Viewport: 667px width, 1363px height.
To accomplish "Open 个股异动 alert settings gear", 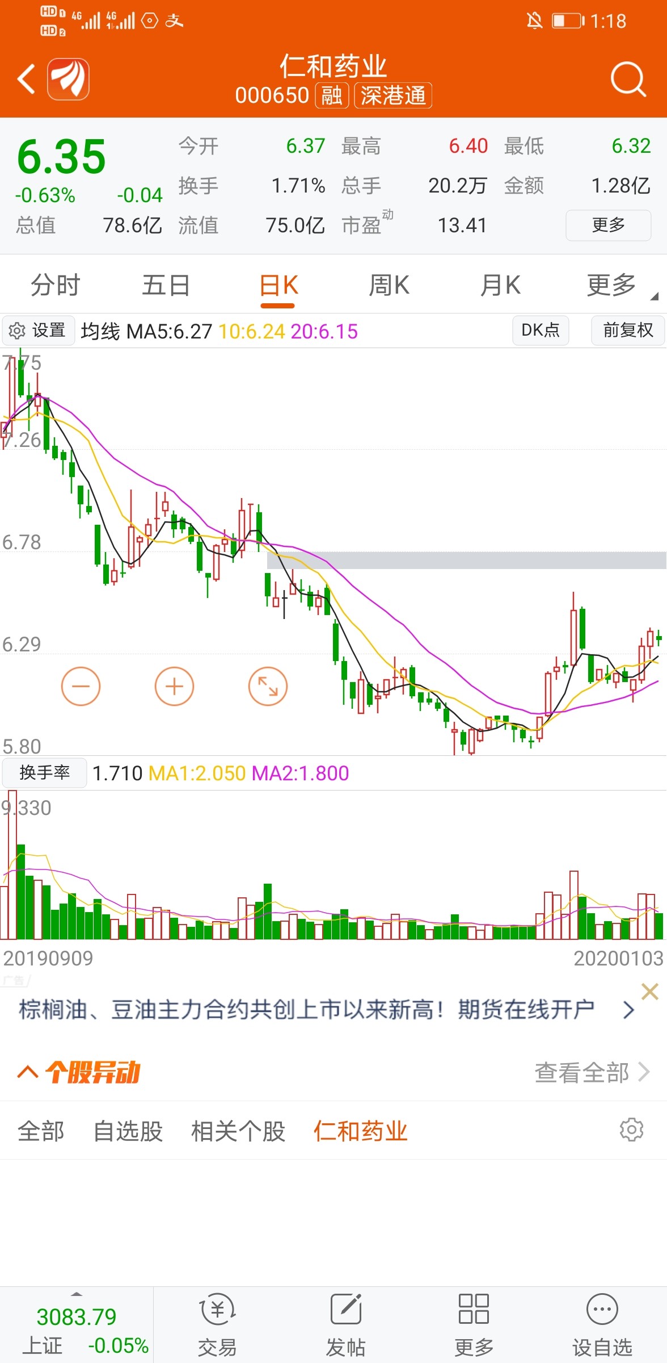I will (x=631, y=1130).
